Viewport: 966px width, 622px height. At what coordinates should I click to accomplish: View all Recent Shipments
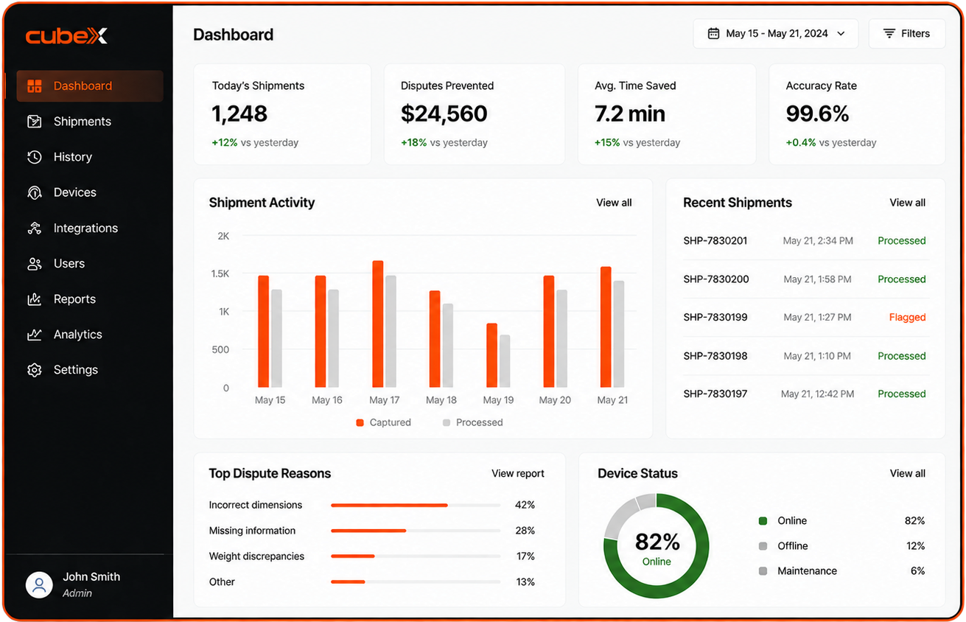pos(907,203)
